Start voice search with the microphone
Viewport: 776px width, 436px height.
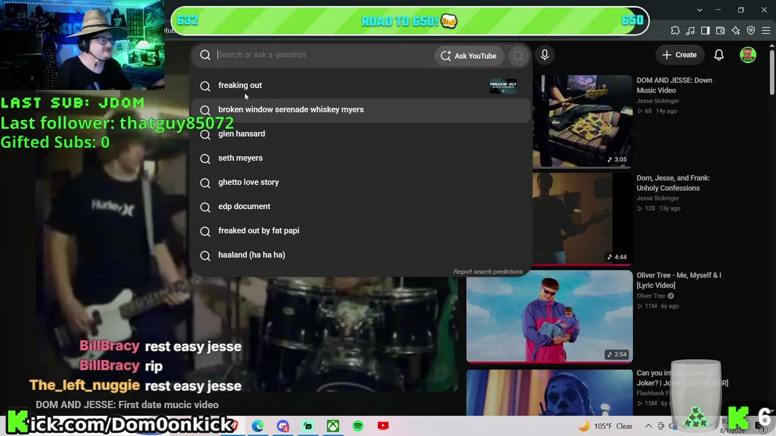coord(544,55)
